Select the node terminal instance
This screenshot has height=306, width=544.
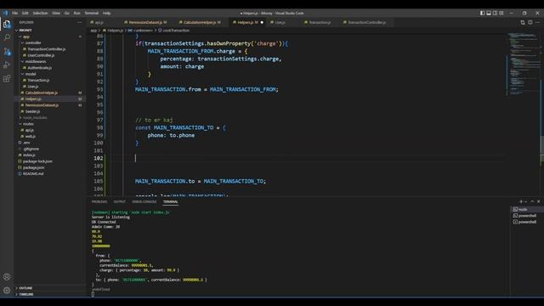pyautogui.click(x=526, y=209)
